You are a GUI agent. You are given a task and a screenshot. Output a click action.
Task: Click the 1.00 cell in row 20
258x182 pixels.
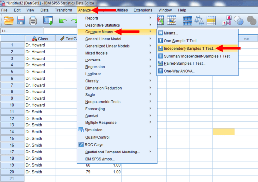[106, 172]
